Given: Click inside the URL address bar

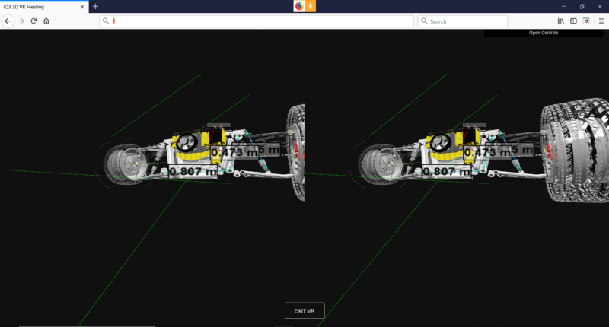Looking at the screenshot, I should (259, 21).
